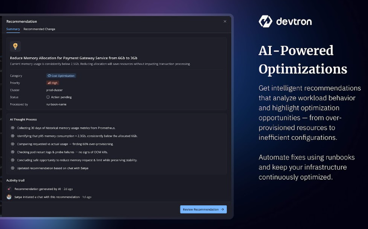Click the brain icon beside Comparing requested vs actual

[x=12, y=144]
